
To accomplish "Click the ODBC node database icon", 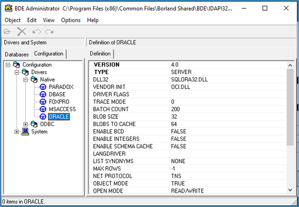I will [34, 124].
